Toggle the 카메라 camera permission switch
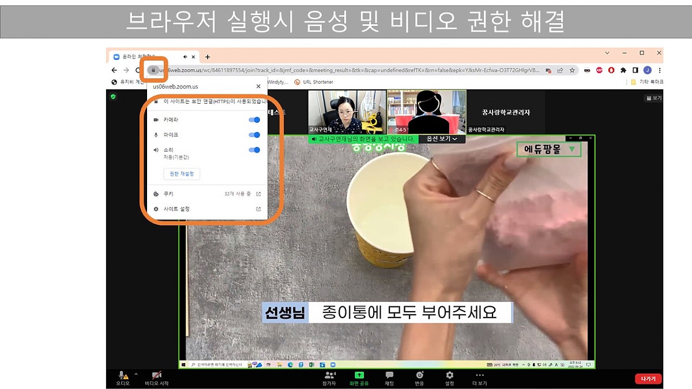The image size is (692, 389). [254, 120]
